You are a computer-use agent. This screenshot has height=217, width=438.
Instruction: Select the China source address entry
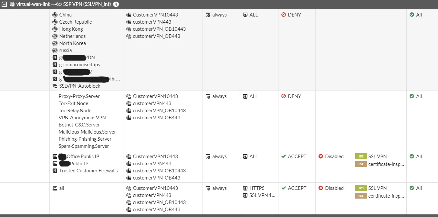[66, 15]
